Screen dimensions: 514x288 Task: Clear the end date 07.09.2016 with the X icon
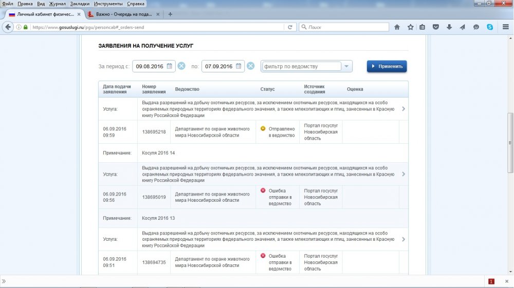pyautogui.click(x=250, y=66)
